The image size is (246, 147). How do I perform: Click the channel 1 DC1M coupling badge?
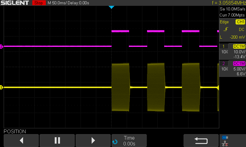[239, 46]
